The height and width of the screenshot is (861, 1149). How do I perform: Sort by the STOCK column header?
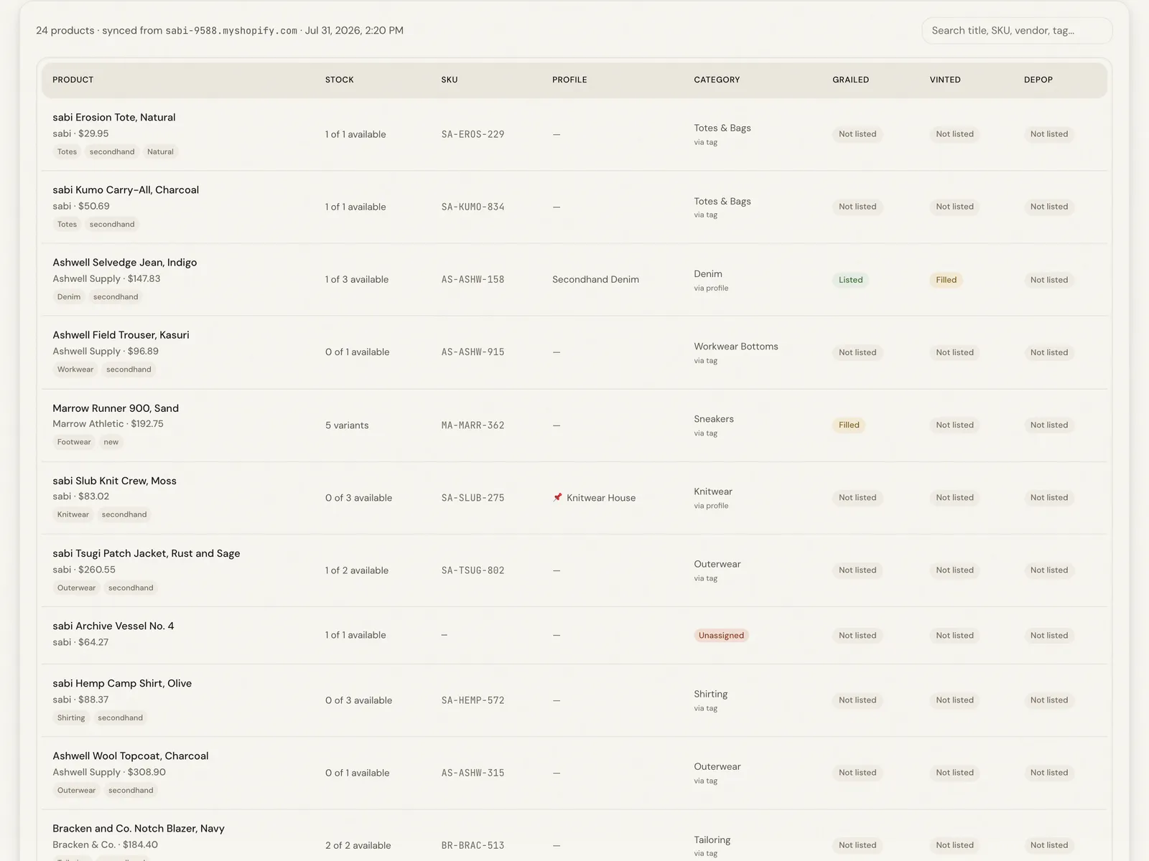click(340, 80)
